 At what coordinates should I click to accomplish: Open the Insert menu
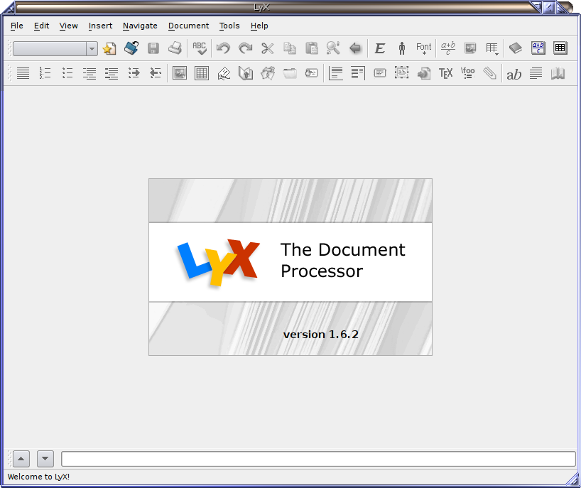pos(100,26)
